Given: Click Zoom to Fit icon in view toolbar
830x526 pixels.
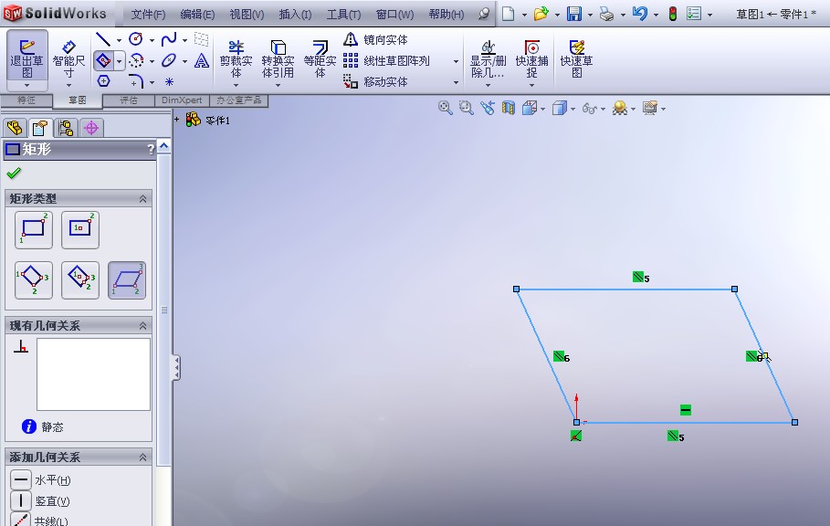Looking at the screenshot, I should 446,108.
